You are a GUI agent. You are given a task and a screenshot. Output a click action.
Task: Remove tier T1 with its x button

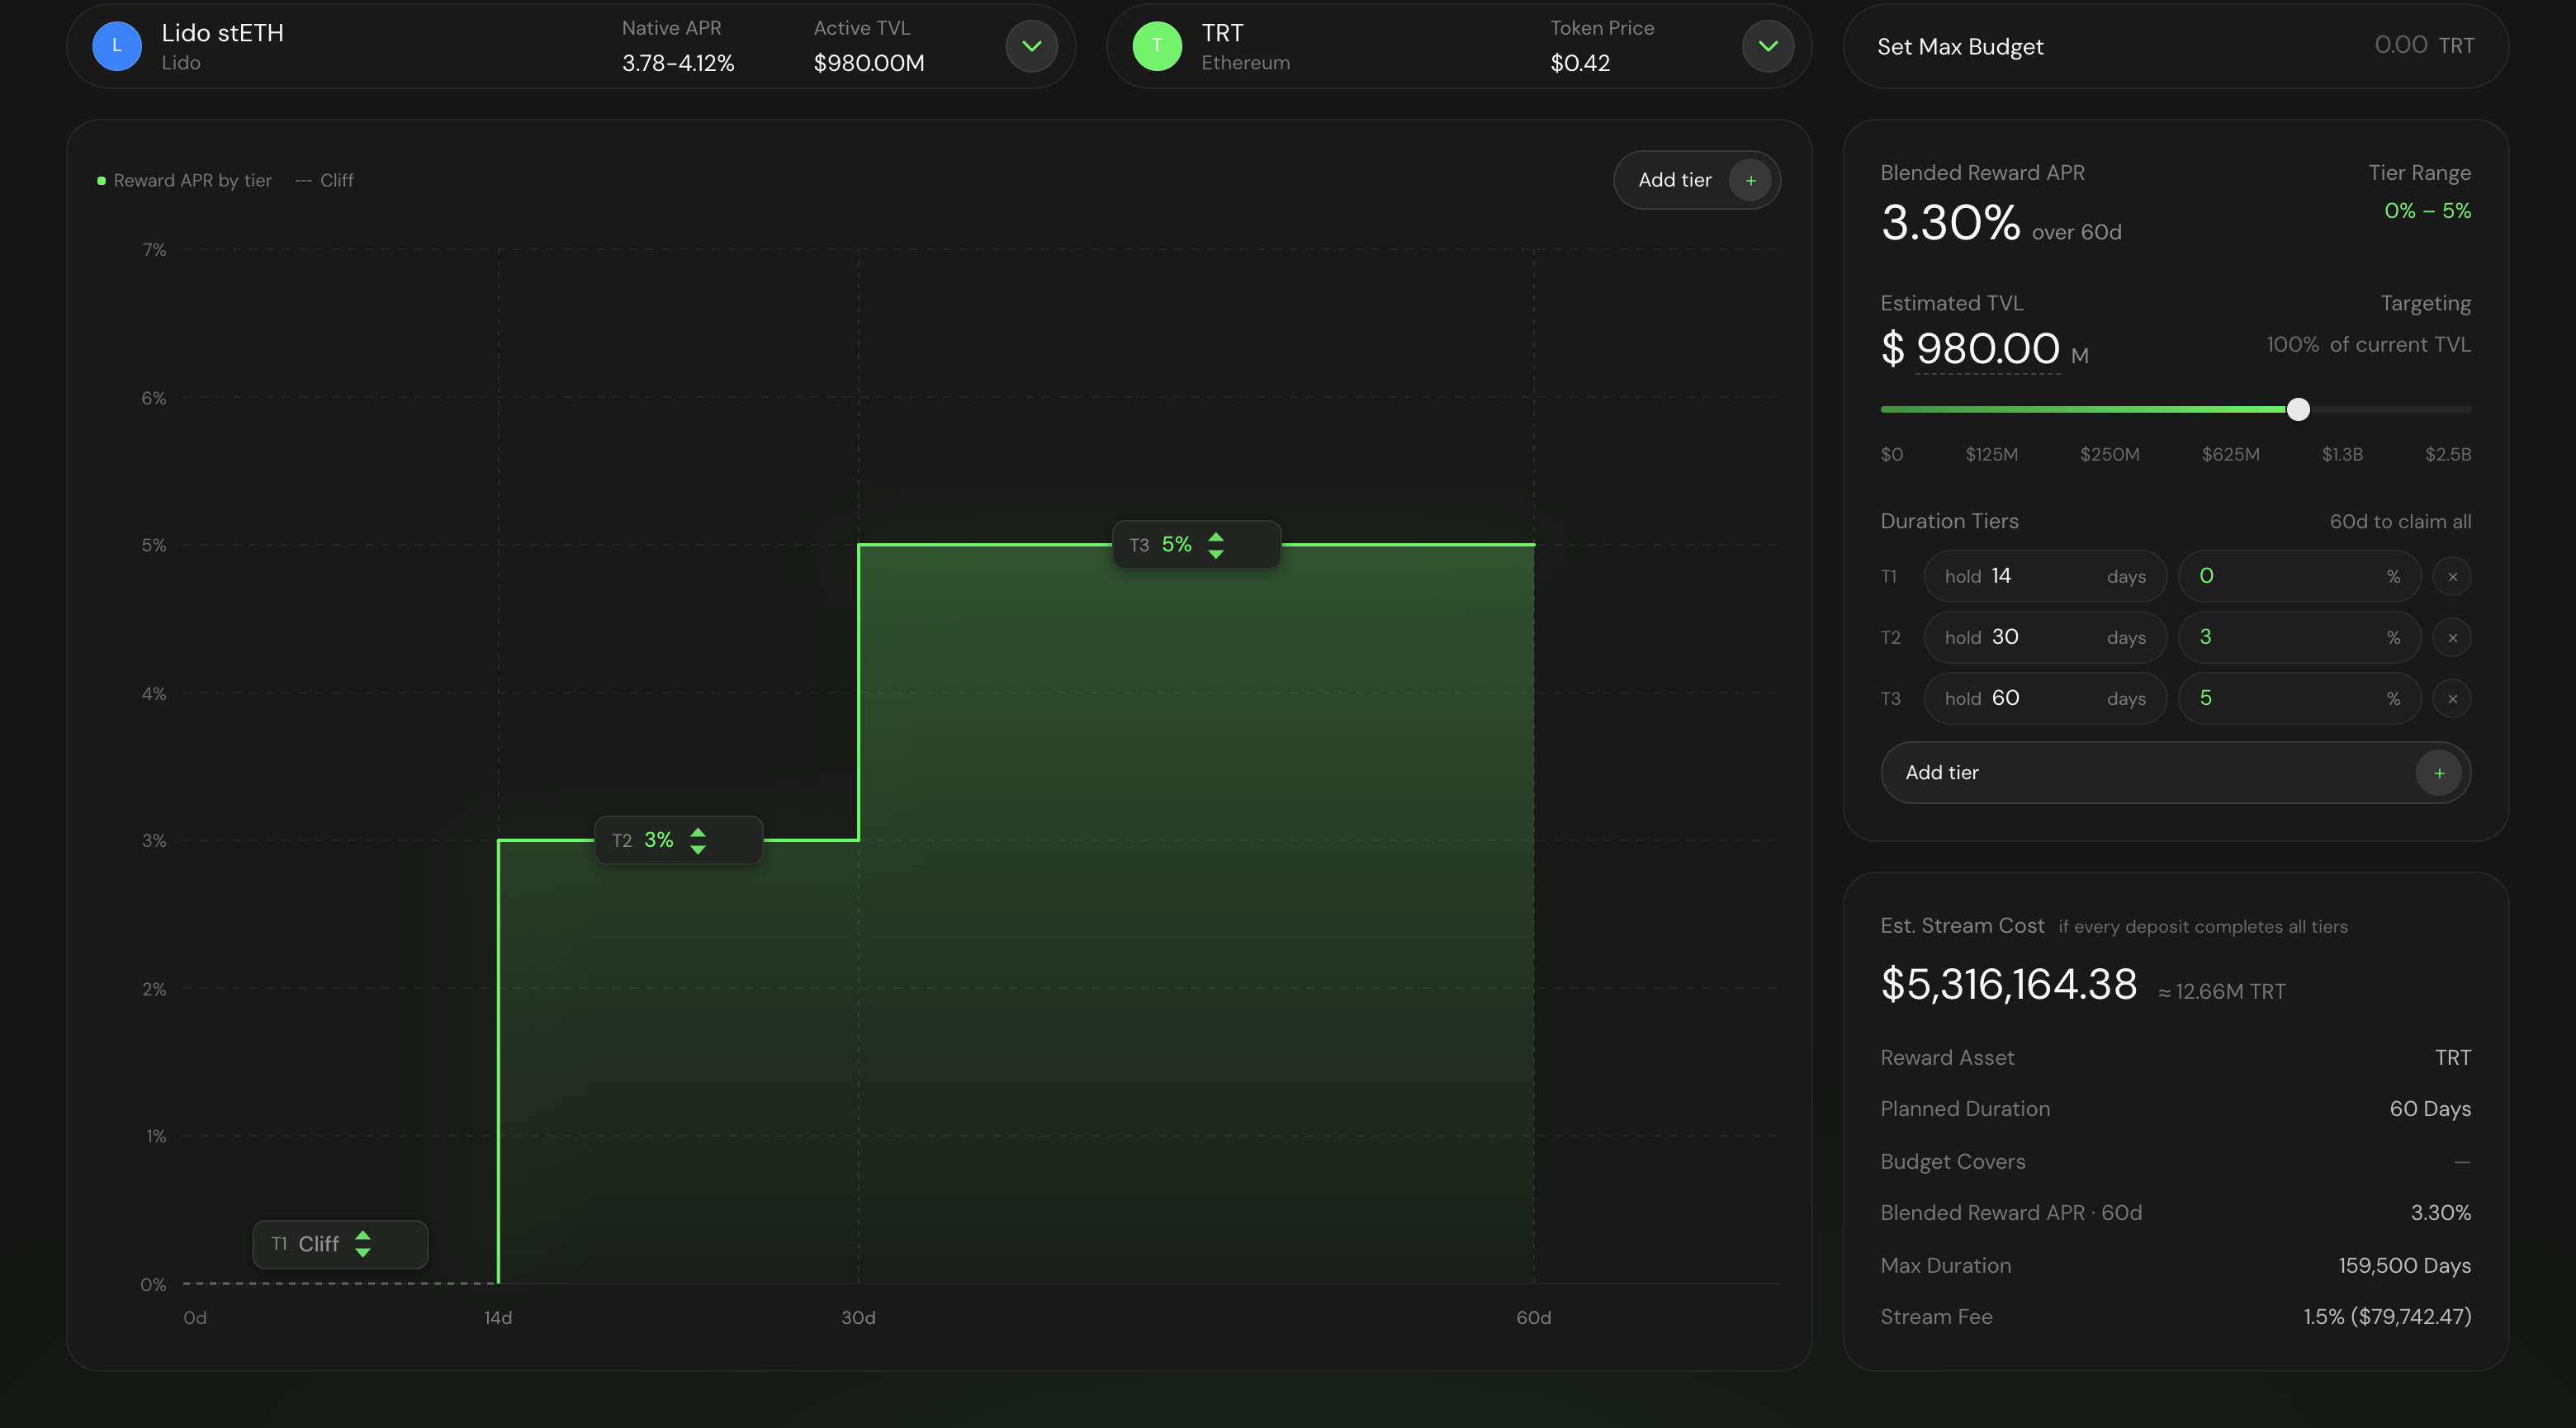tap(2452, 577)
